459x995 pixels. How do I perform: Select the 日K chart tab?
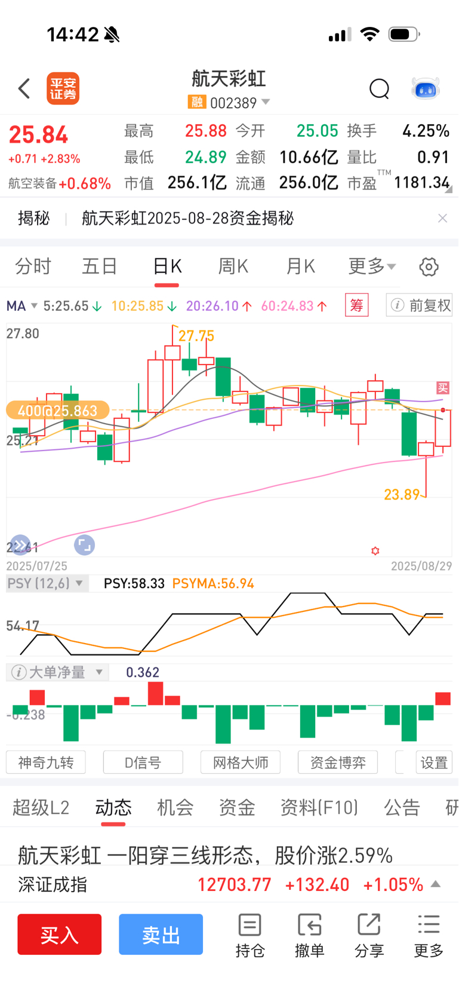[167, 267]
